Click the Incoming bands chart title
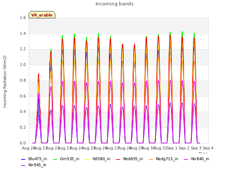This screenshot has height=172, width=230. [x=115, y=4]
